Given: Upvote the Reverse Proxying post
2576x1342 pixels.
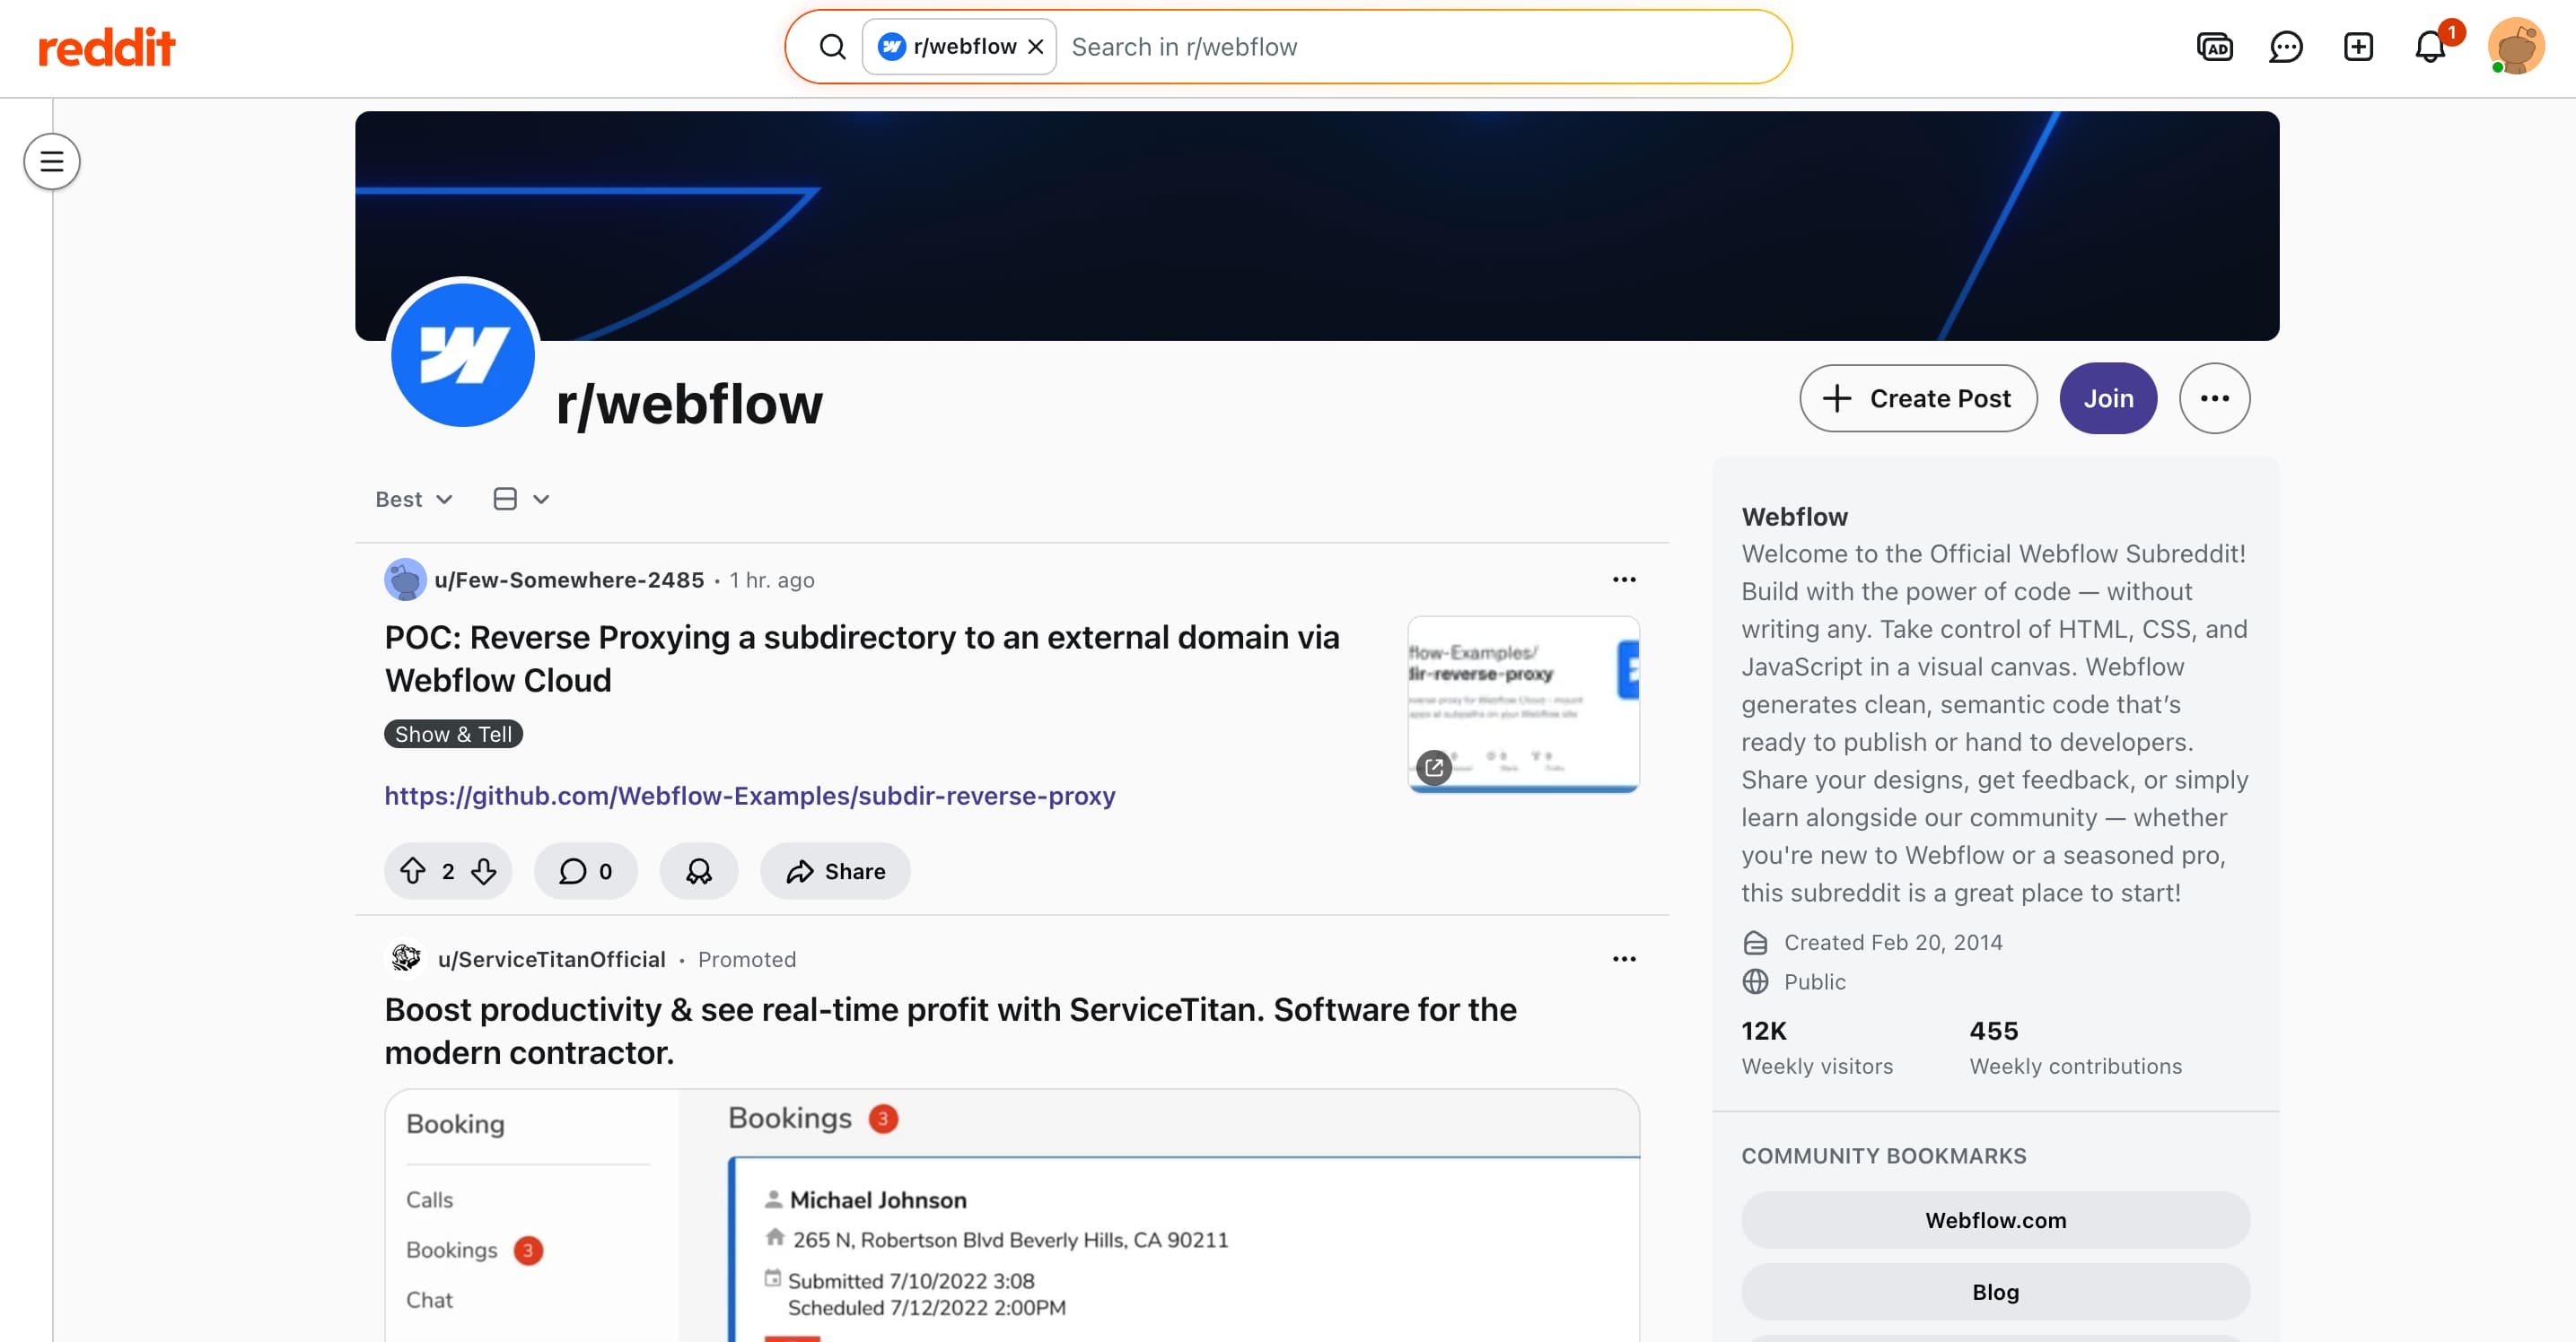Looking at the screenshot, I should pos(414,870).
